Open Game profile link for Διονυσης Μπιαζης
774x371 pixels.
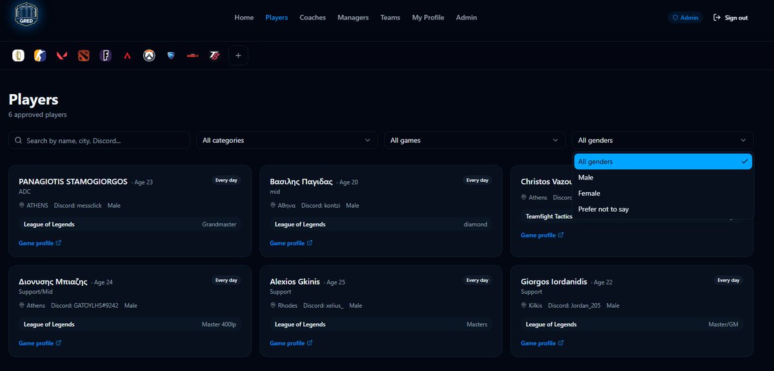click(40, 343)
